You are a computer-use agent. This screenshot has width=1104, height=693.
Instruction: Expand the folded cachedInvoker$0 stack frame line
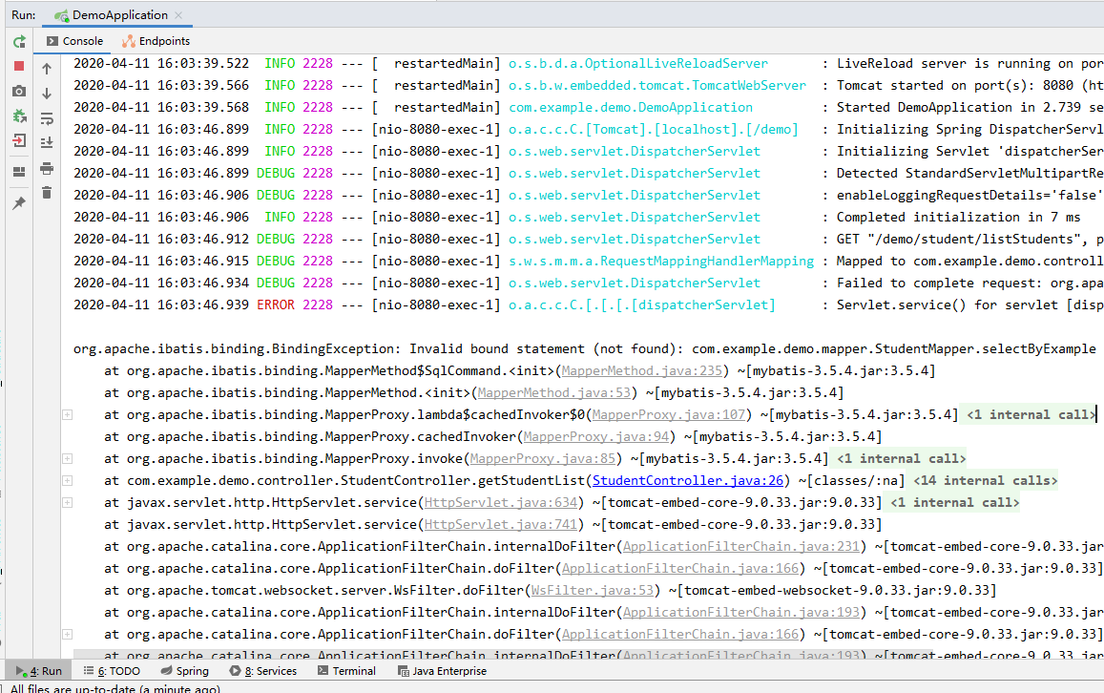coord(67,414)
